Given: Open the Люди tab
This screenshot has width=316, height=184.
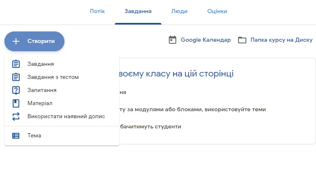Looking at the screenshot, I should (180, 11).
